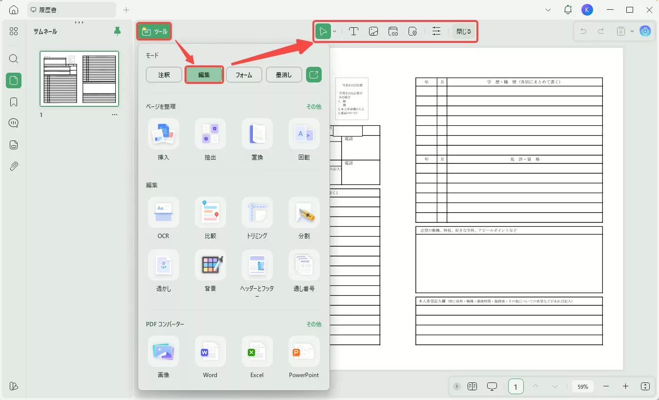Screen dimensions: 659x400
Task: Switch to 注釈 annotation mode
Action: (x=164, y=74)
